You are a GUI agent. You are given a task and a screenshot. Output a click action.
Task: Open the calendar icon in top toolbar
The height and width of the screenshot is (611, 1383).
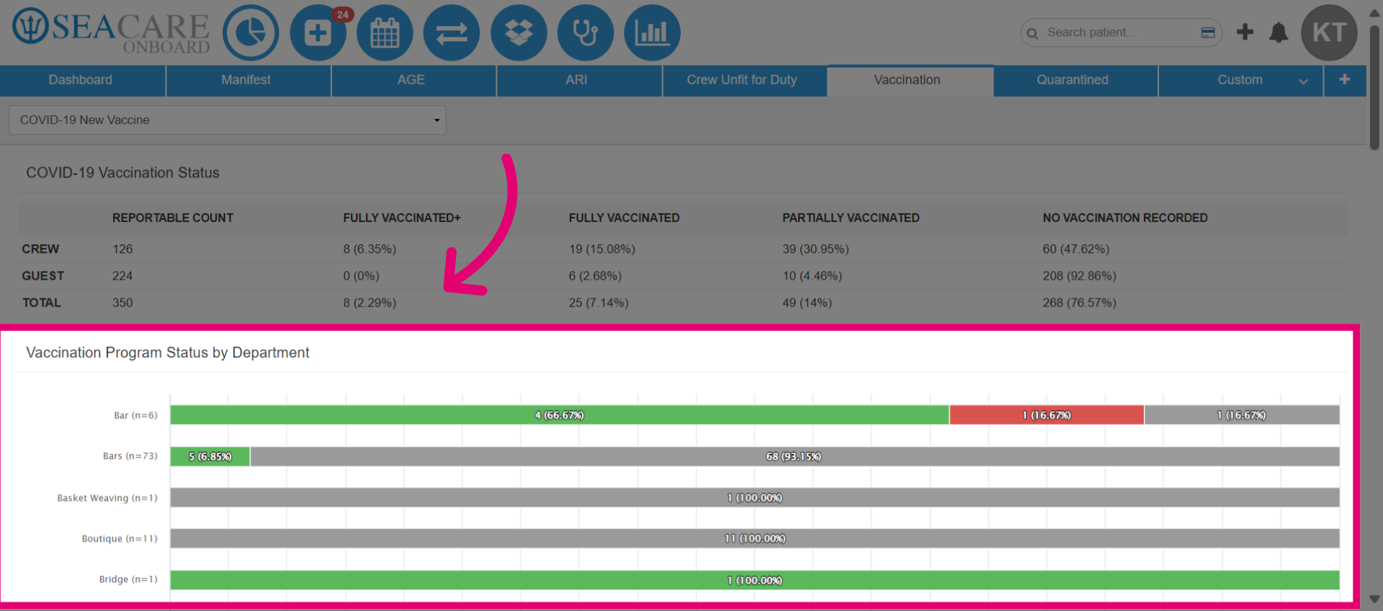point(385,32)
